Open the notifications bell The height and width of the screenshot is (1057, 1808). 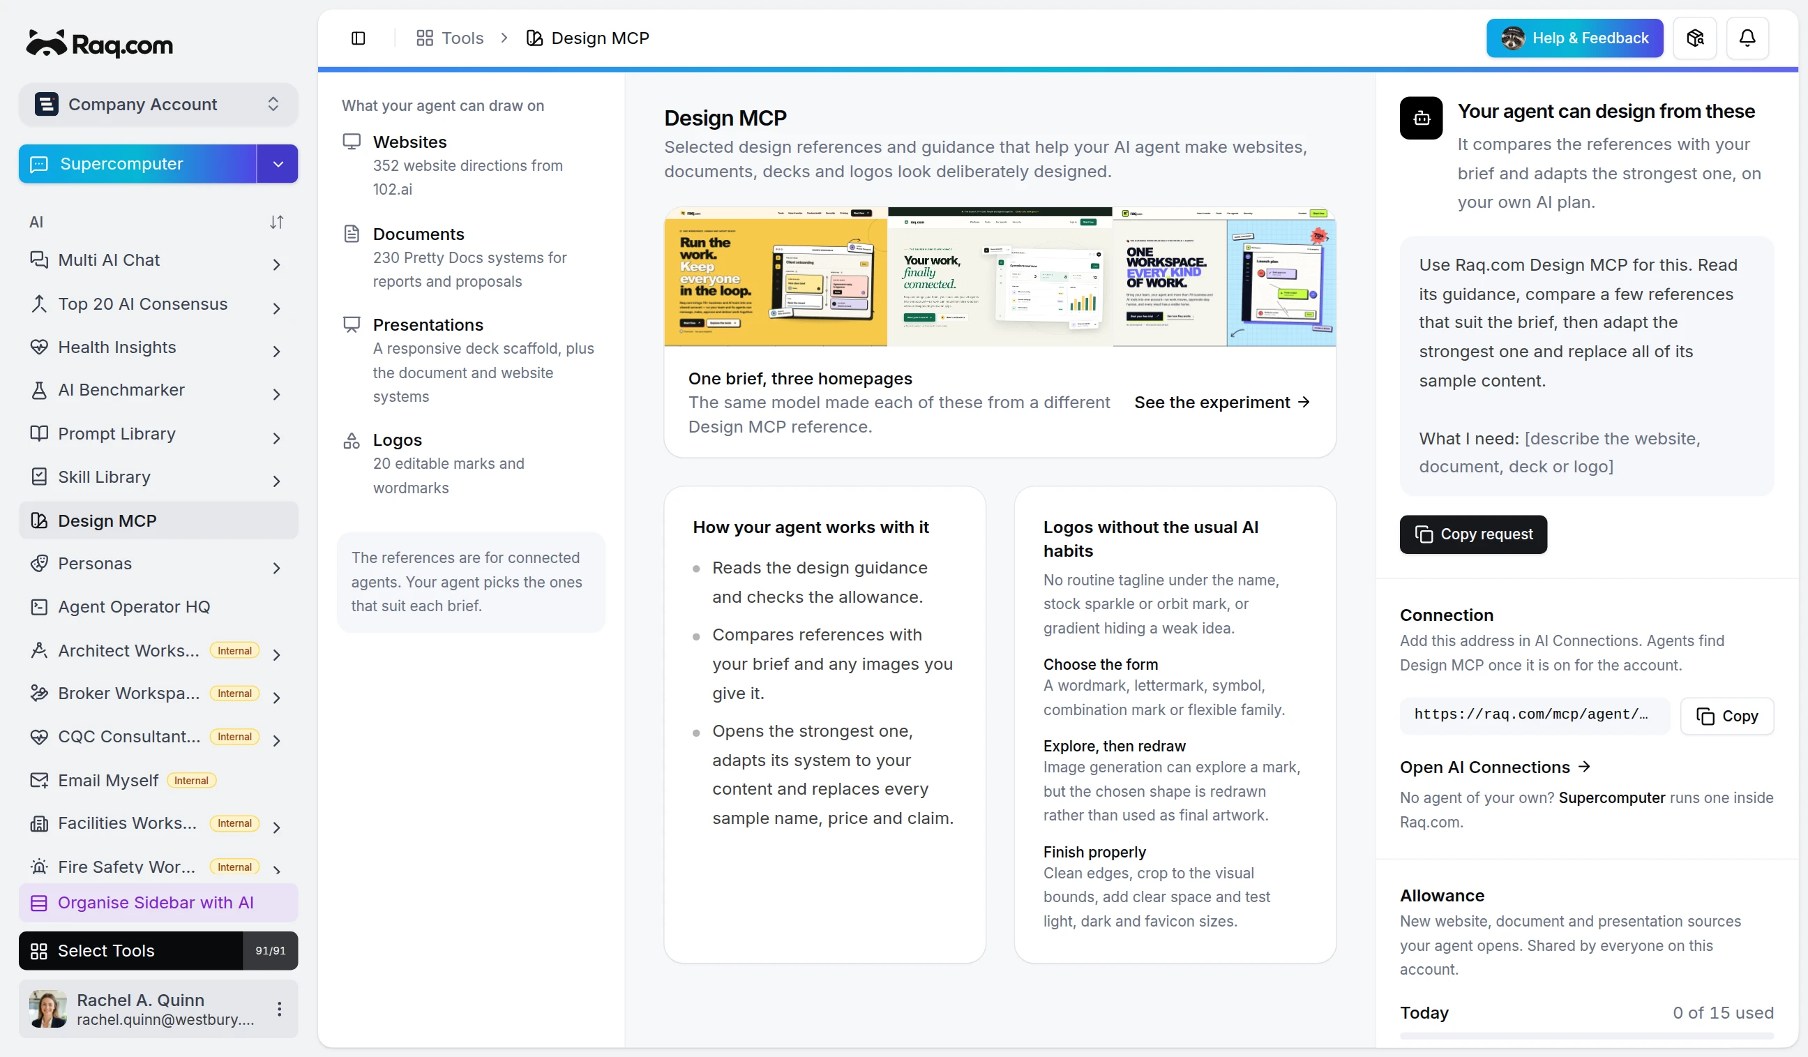tap(1747, 38)
